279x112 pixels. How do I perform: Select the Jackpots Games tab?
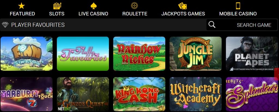(183, 14)
